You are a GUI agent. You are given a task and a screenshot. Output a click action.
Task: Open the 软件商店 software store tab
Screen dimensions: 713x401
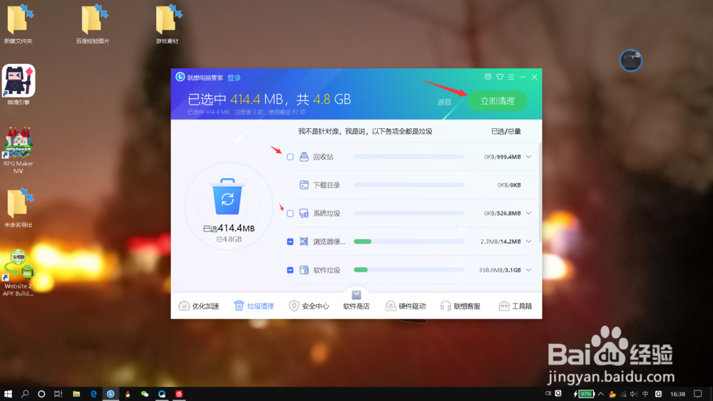coord(356,301)
